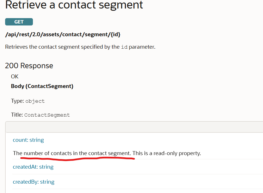The width and height of the screenshot is (263, 193).
Task: Click the 'OK' response status text
Action: (15, 76)
